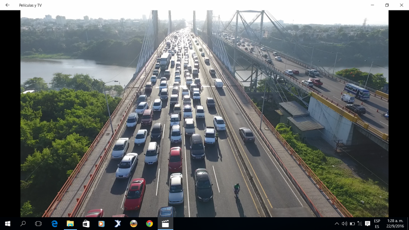Restore down the Películas y TV window
Screen dimensions: 409x230
(387, 5)
